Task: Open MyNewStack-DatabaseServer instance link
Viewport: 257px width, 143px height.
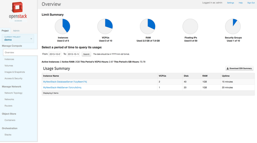Action: tap(65, 82)
